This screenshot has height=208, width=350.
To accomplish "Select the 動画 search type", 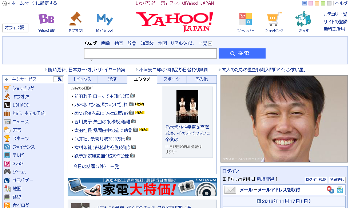I will pyautogui.click(x=119, y=43).
